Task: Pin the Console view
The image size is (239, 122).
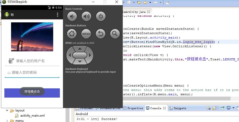Action: coord(223,108)
